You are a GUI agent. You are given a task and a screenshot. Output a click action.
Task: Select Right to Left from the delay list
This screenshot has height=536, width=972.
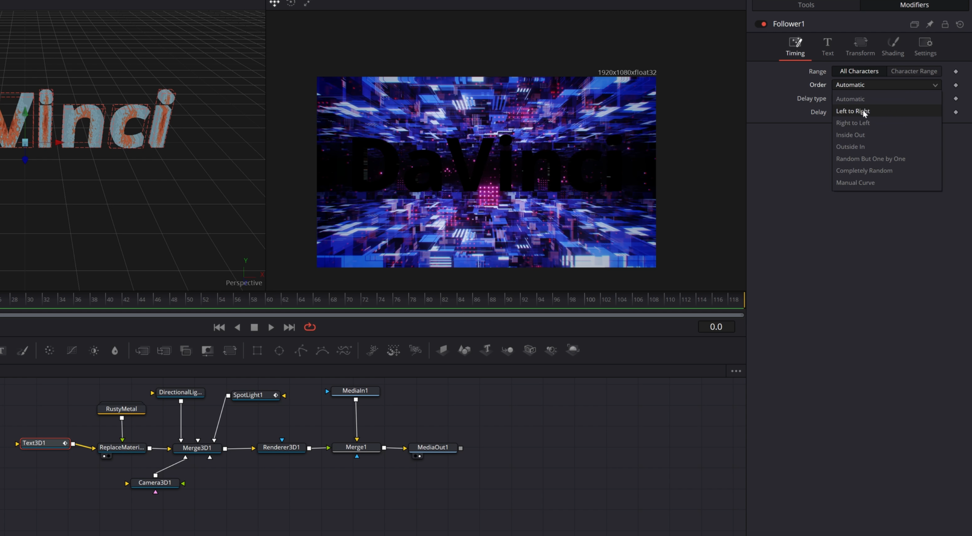coord(853,123)
